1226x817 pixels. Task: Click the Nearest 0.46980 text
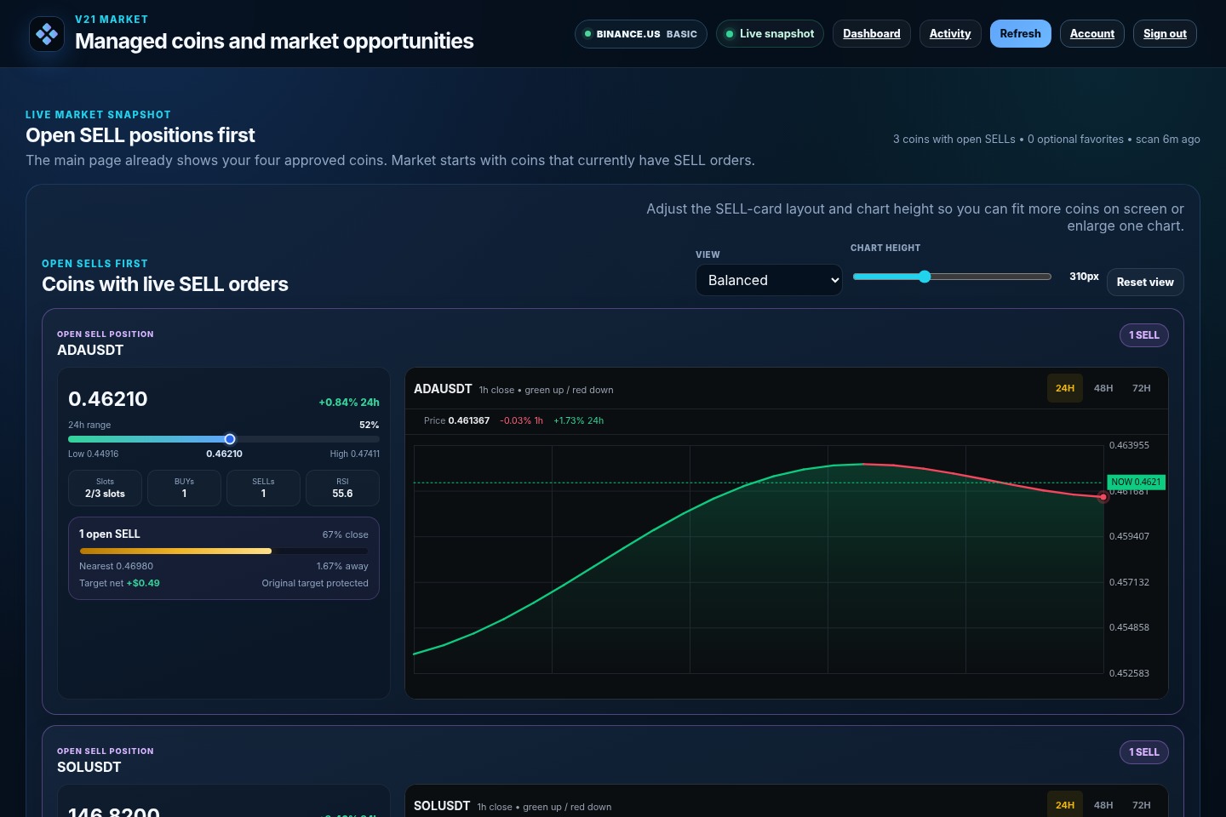coord(116,566)
